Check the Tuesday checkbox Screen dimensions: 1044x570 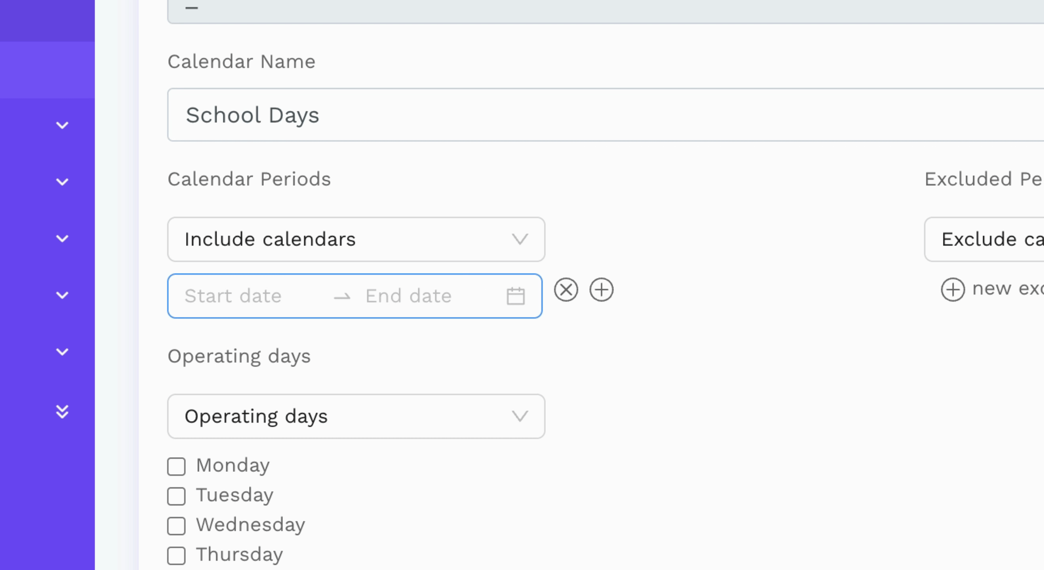(176, 496)
